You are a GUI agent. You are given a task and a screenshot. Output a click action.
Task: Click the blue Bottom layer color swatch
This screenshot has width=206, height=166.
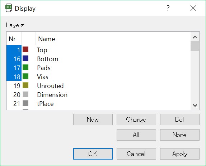(25, 58)
